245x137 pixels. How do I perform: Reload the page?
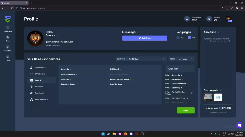click(12, 8)
